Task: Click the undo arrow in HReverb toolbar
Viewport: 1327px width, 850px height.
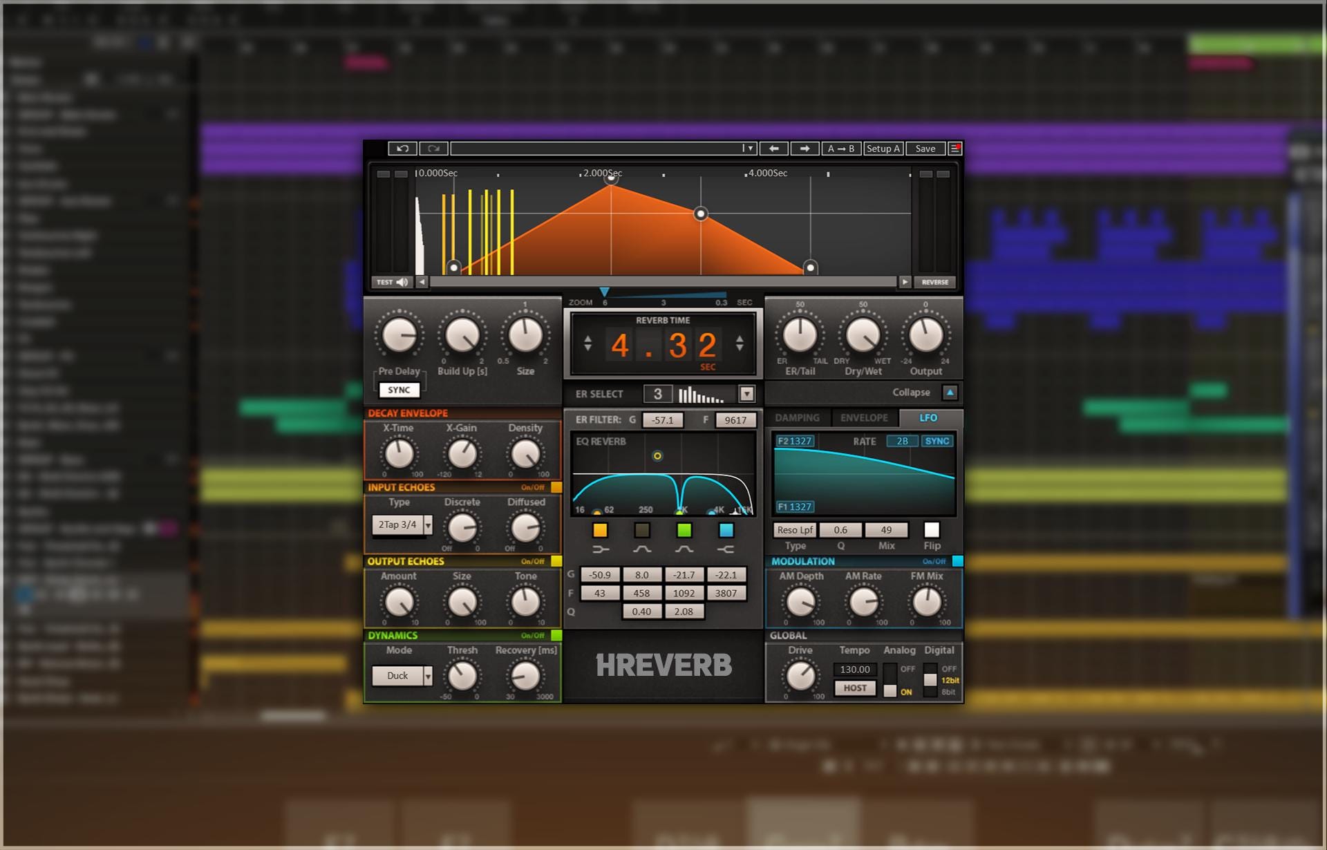Action: [x=403, y=149]
